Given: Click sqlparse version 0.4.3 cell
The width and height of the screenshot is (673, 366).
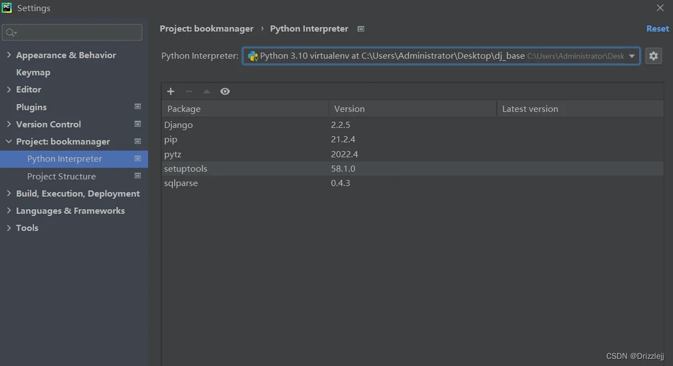Looking at the screenshot, I should [340, 183].
